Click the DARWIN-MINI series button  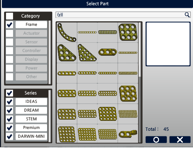[31, 136]
